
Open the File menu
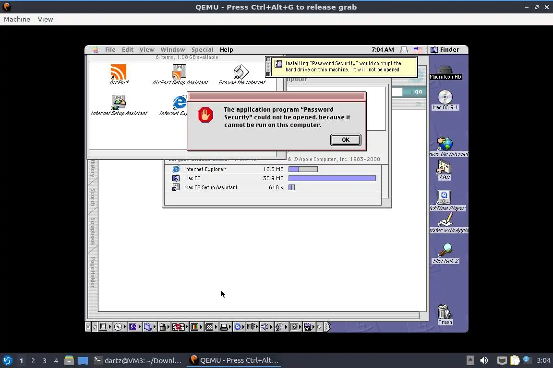tap(110, 50)
